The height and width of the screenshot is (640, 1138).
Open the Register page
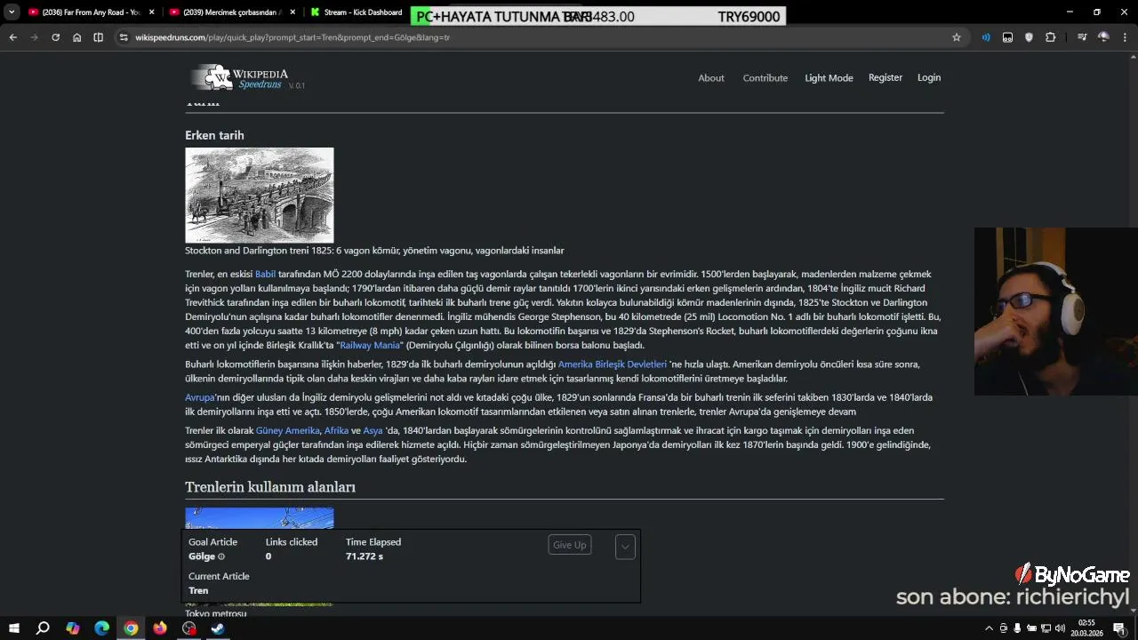(886, 77)
